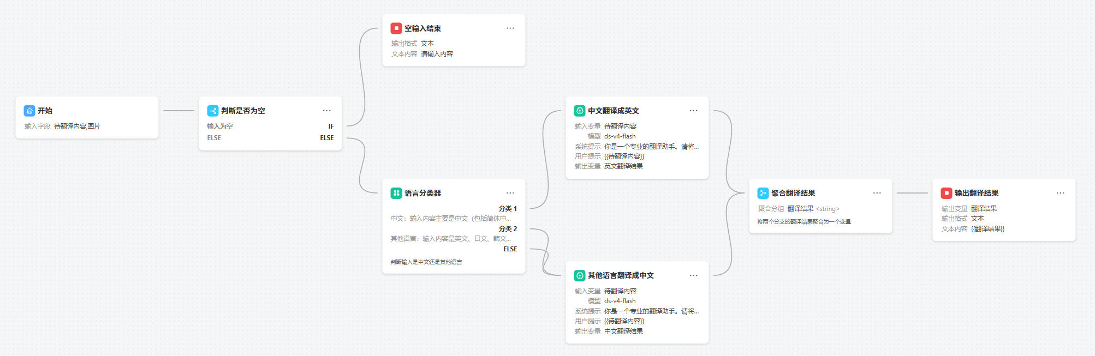Open the more menu on 聚合翻译结果 node
This screenshot has width=1095, height=356.
877,193
